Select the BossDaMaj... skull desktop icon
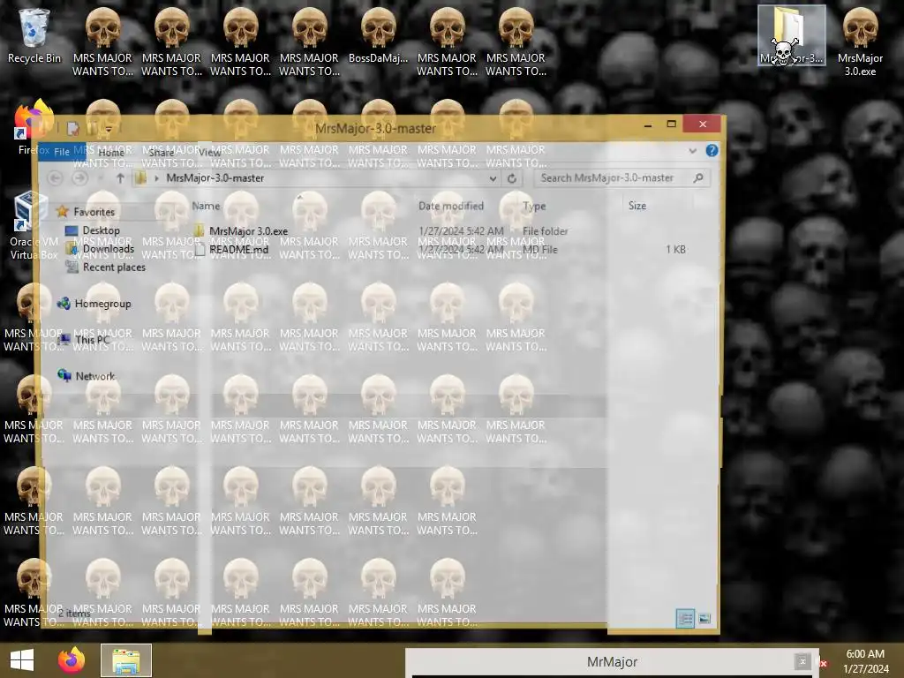Image resolution: width=904 pixels, height=678 pixels. point(378,35)
